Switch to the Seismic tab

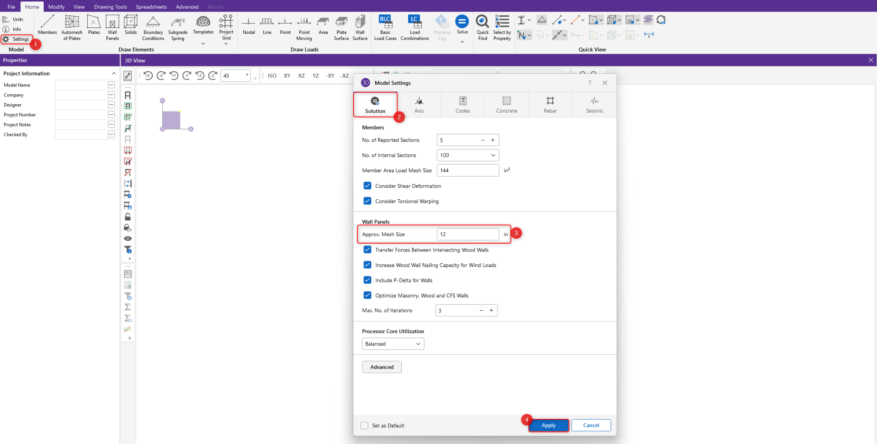pos(594,105)
